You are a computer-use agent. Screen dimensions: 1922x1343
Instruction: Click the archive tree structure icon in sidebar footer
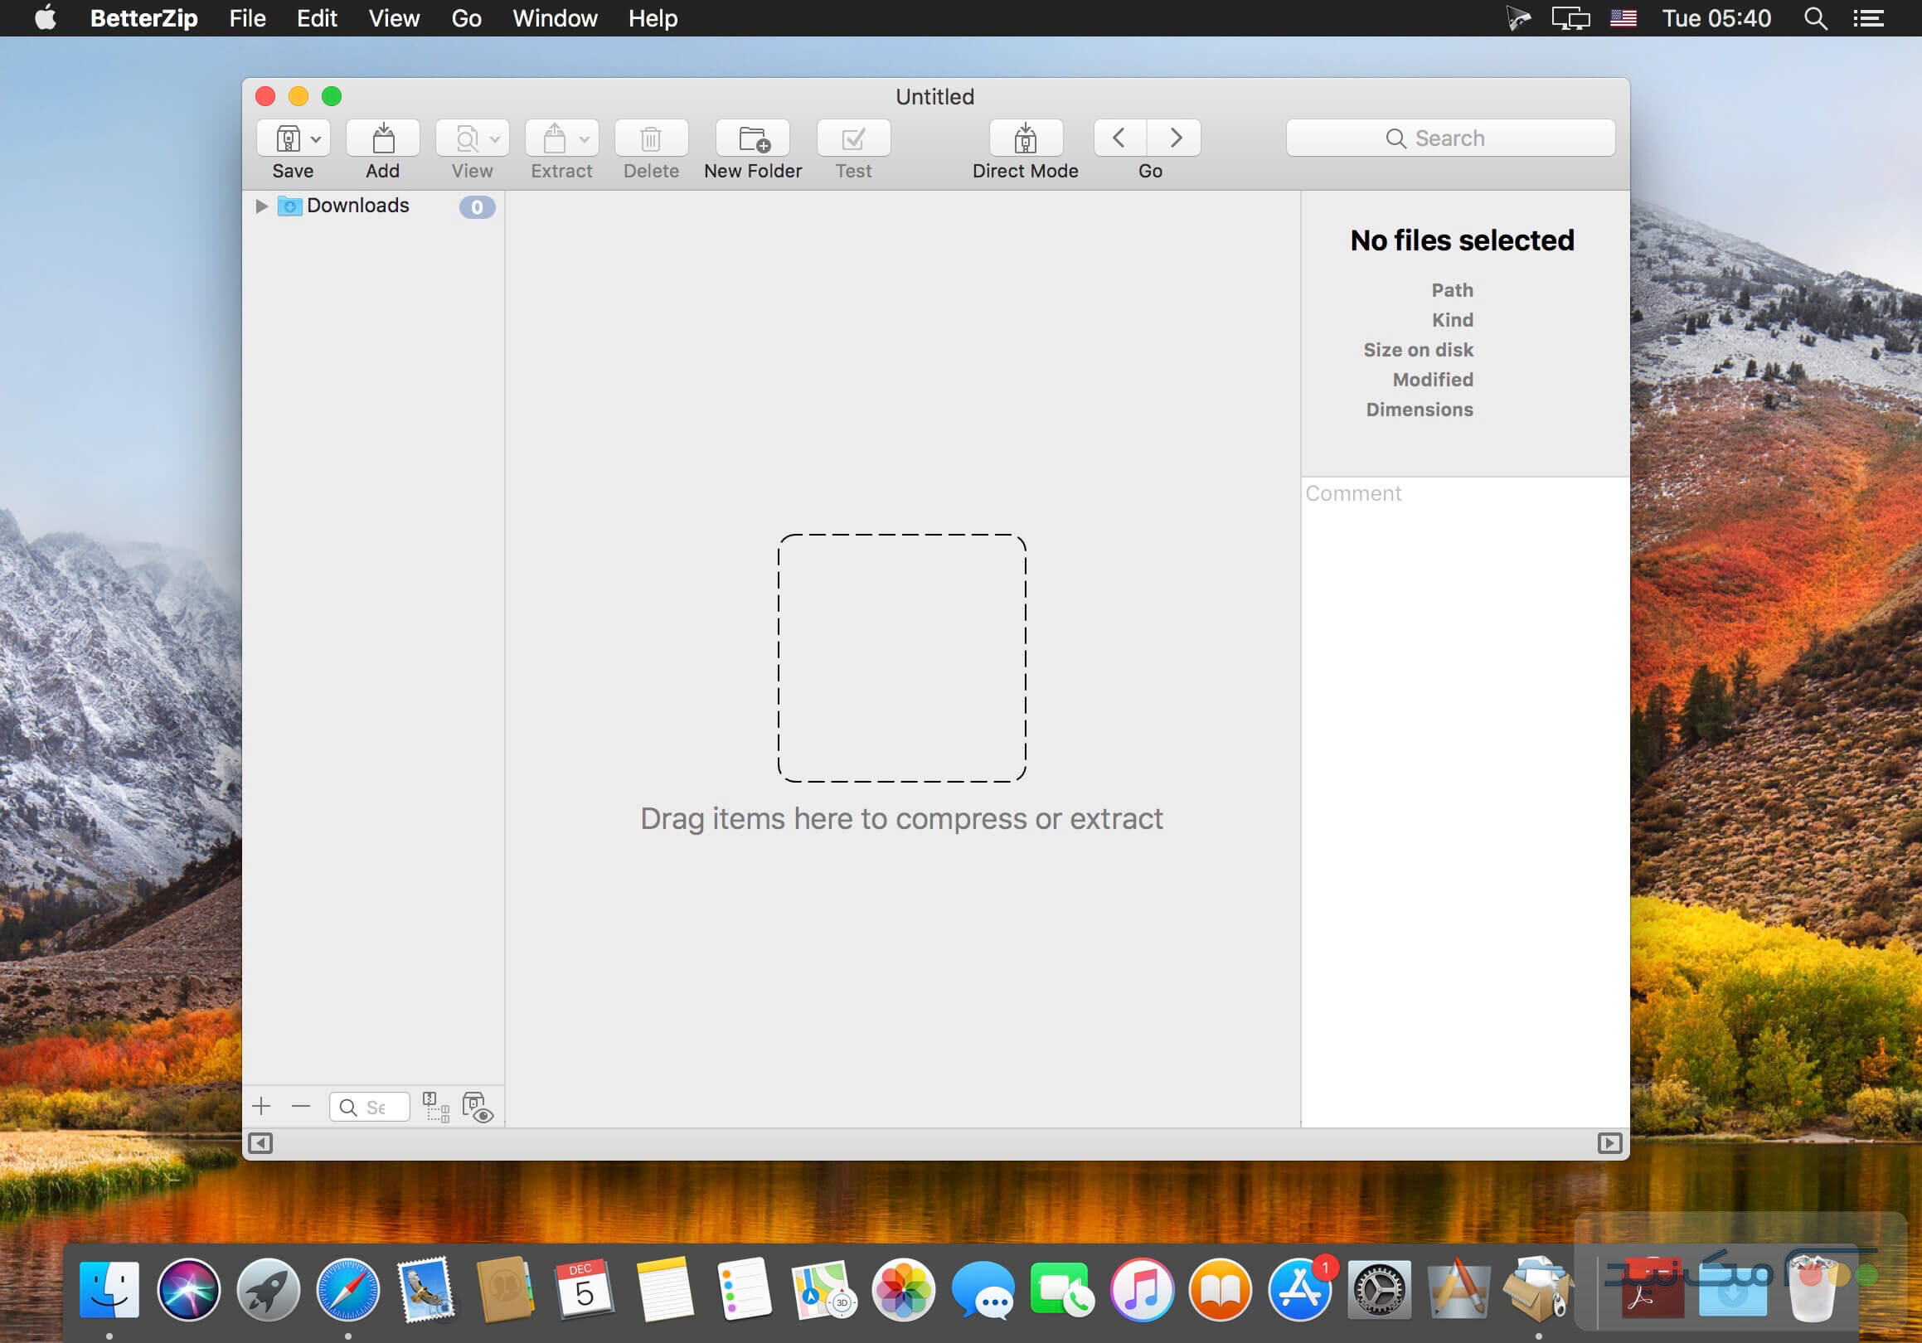click(x=435, y=1106)
